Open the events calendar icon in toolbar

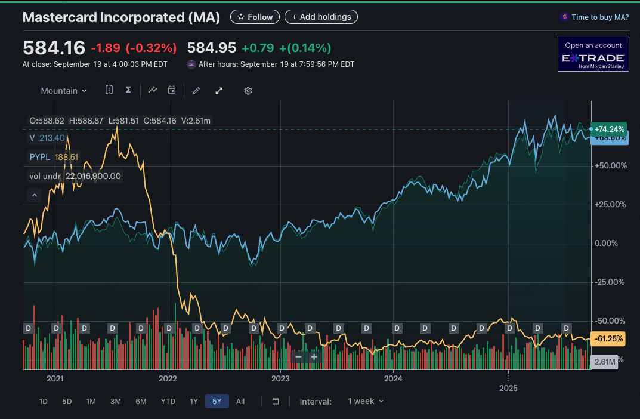172,90
